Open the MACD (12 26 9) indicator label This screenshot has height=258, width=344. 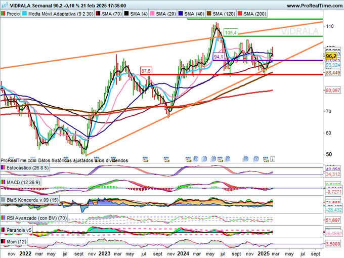click(20, 182)
